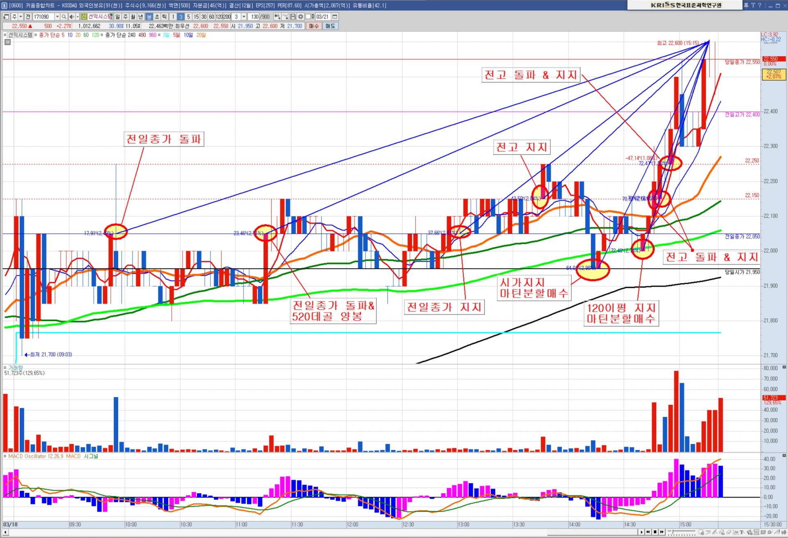Screen dimensions: 788x538
Task: Click the save chart floppy disk icon
Action: coord(293,17)
